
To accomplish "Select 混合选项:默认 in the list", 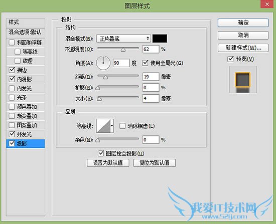I will point(26,32).
